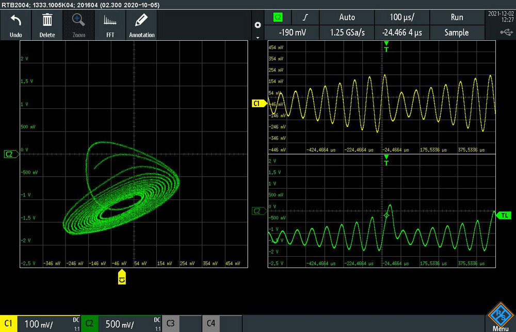Screen dimensions: 516x332
Task: Click the trigger point crosshair on green waveform
Action: coord(386,215)
